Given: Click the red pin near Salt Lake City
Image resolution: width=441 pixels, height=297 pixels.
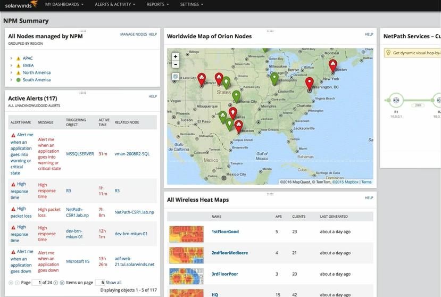Looking at the screenshot, I should (202, 79).
